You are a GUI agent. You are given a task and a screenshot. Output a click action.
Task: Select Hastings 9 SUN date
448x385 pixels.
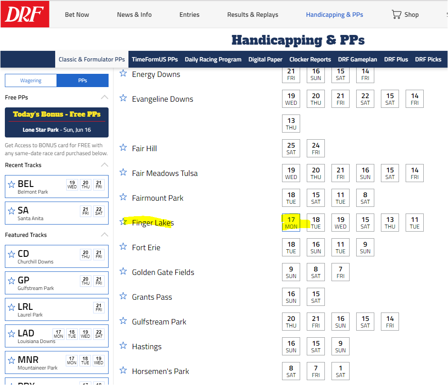(341, 347)
